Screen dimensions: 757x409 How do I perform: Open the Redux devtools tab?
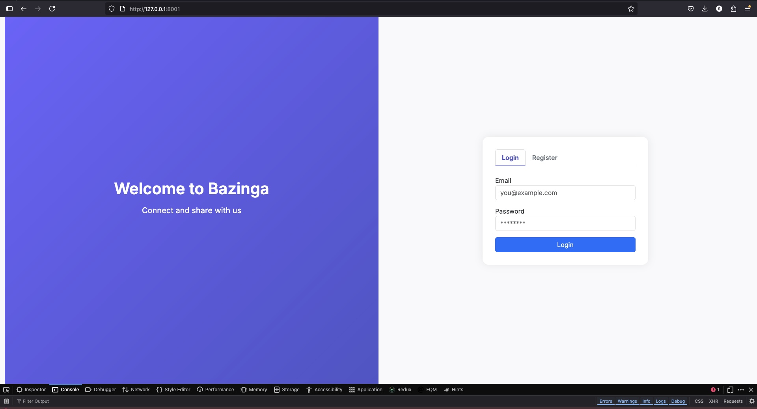click(400, 390)
